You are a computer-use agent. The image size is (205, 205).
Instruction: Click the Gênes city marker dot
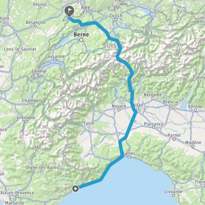129,157
